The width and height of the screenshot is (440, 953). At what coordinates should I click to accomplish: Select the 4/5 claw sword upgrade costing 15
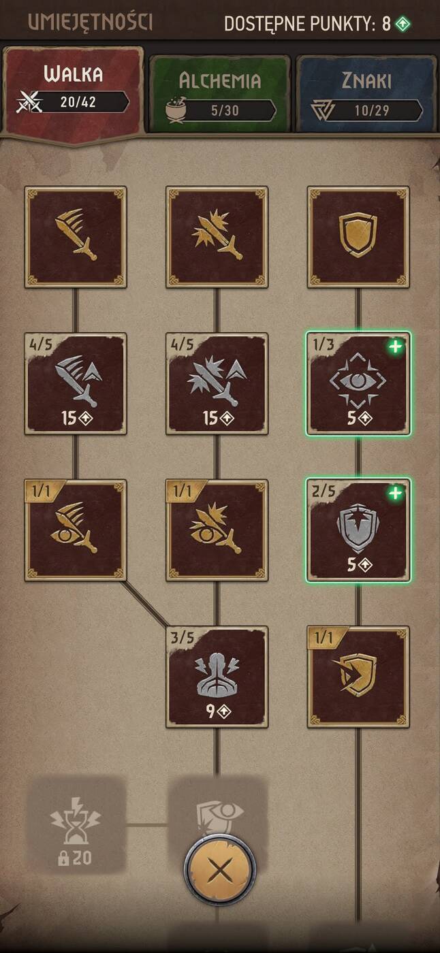[76, 383]
